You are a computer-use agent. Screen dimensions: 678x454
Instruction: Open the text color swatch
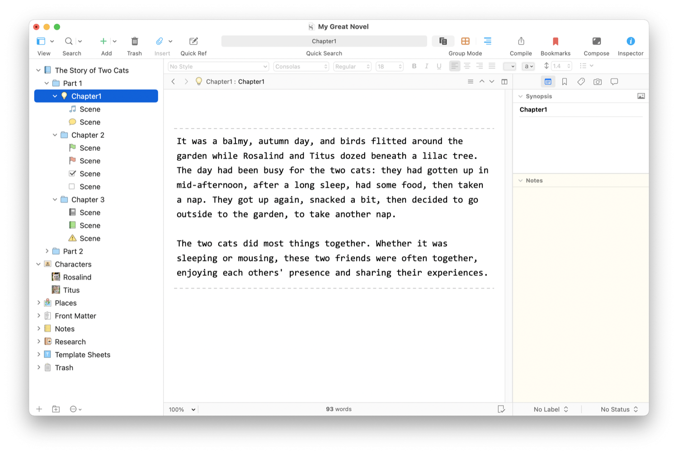509,66
